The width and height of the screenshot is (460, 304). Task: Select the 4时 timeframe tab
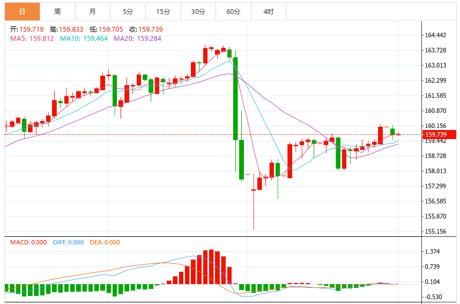[269, 11]
